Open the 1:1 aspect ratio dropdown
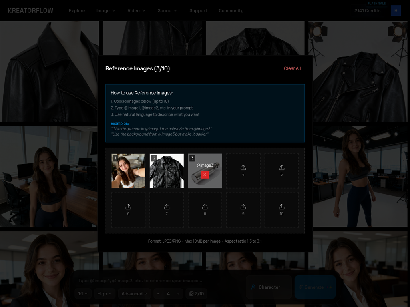The width and height of the screenshot is (410, 307). pyautogui.click(x=83, y=293)
